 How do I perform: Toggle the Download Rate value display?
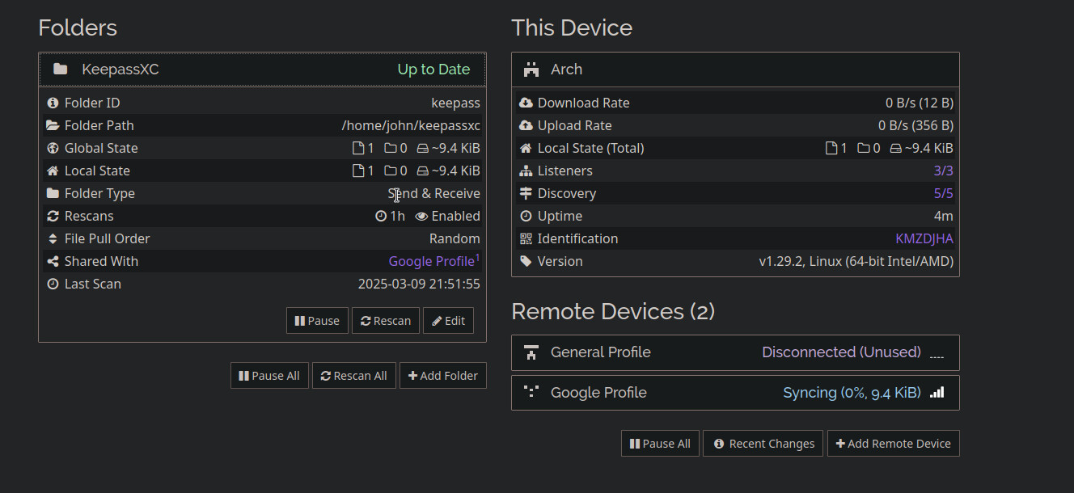(x=920, y=103)
